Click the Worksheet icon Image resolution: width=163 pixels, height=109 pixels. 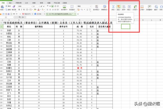(142, 7)
